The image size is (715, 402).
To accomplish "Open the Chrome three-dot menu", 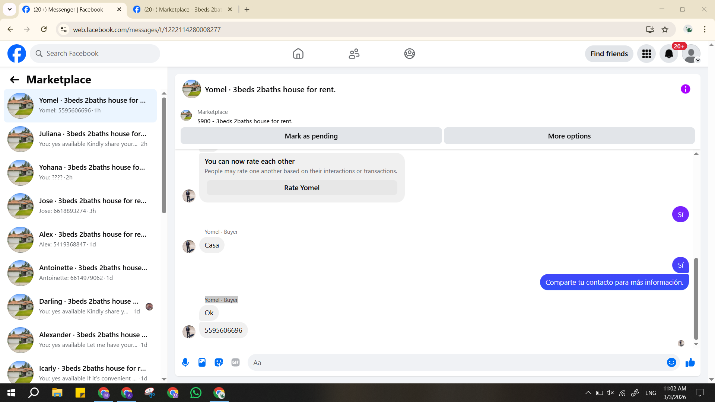I will click(x=705, y=29).
